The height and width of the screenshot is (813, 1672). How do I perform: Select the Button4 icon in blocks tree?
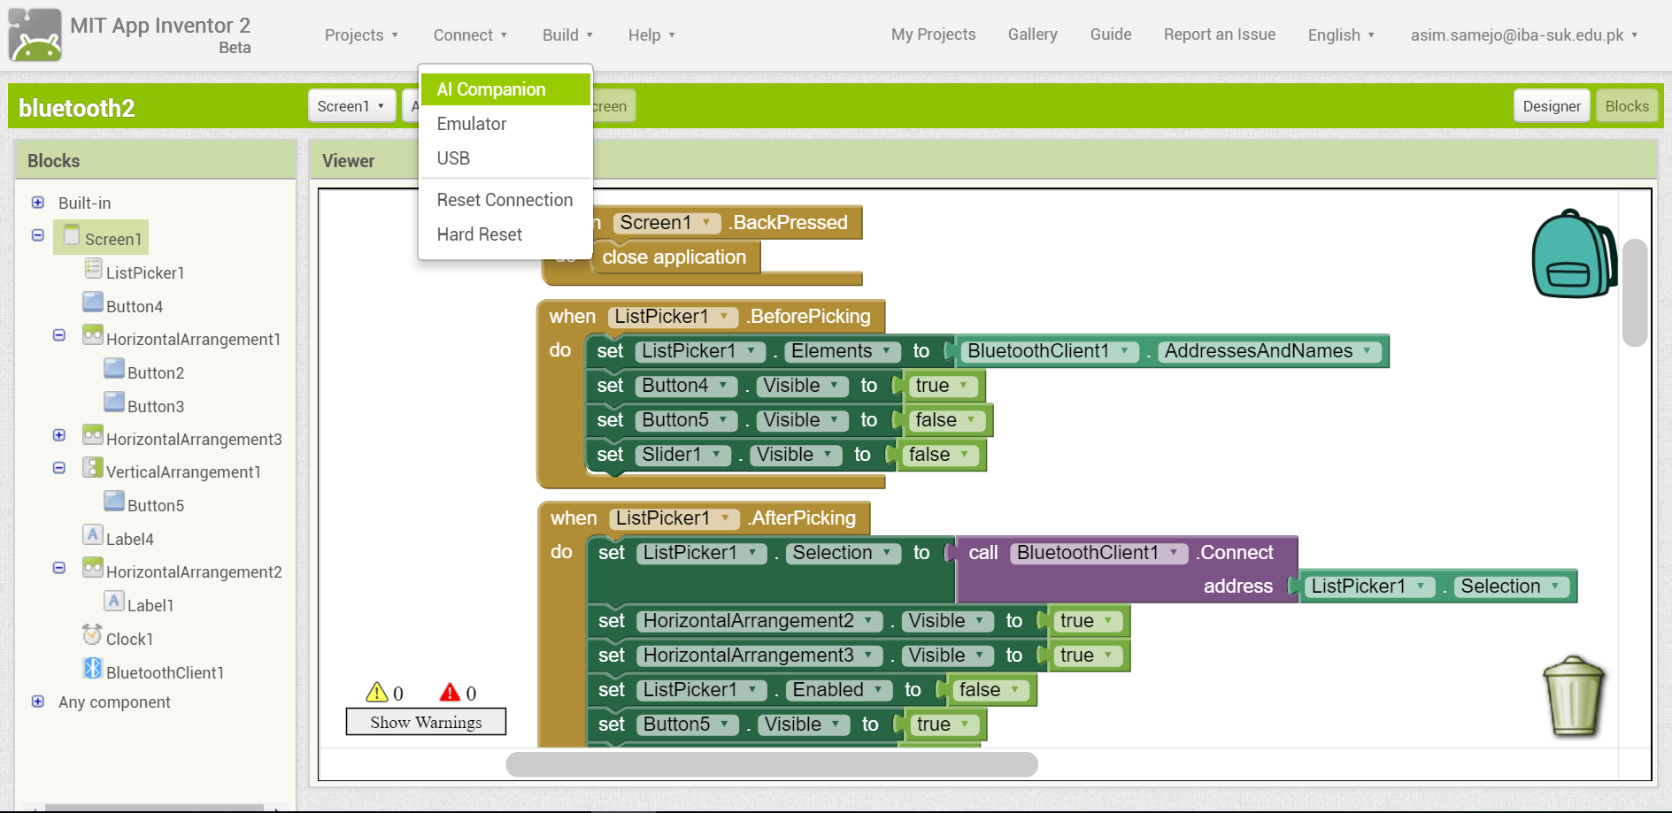pos(93,302)
